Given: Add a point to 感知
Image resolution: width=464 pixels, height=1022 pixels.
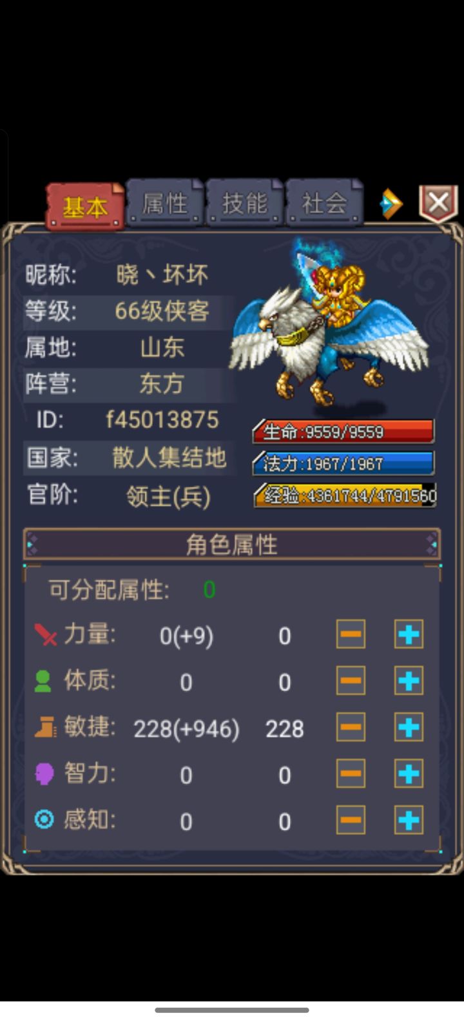Looking at the screenshot, I should coord(409,820).
